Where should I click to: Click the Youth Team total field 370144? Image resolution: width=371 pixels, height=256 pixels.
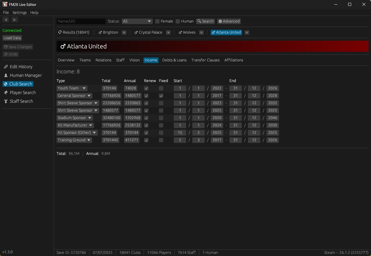pyautogui.click(x=109, y=88)
